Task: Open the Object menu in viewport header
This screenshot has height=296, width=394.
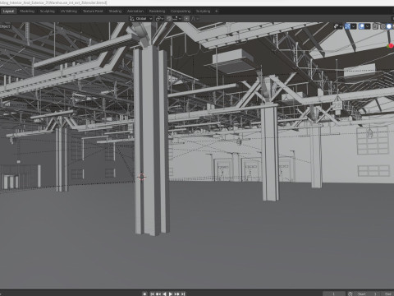Action: coord(5,26)
